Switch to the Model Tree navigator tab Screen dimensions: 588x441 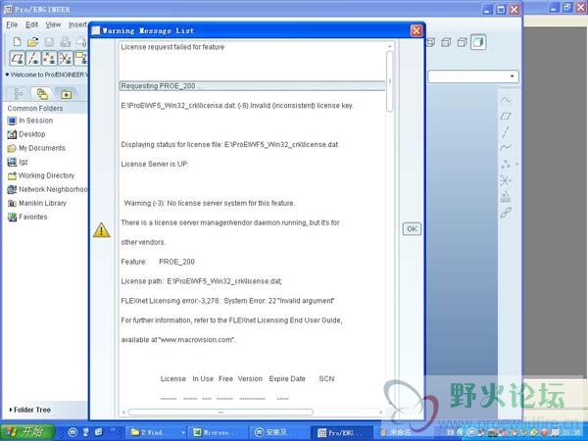[x=18, y=94]
